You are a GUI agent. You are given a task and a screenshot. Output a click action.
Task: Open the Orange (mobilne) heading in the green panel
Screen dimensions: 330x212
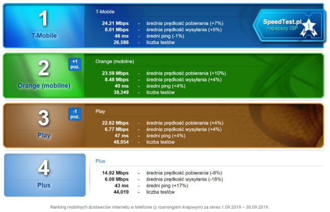point(115,61)
